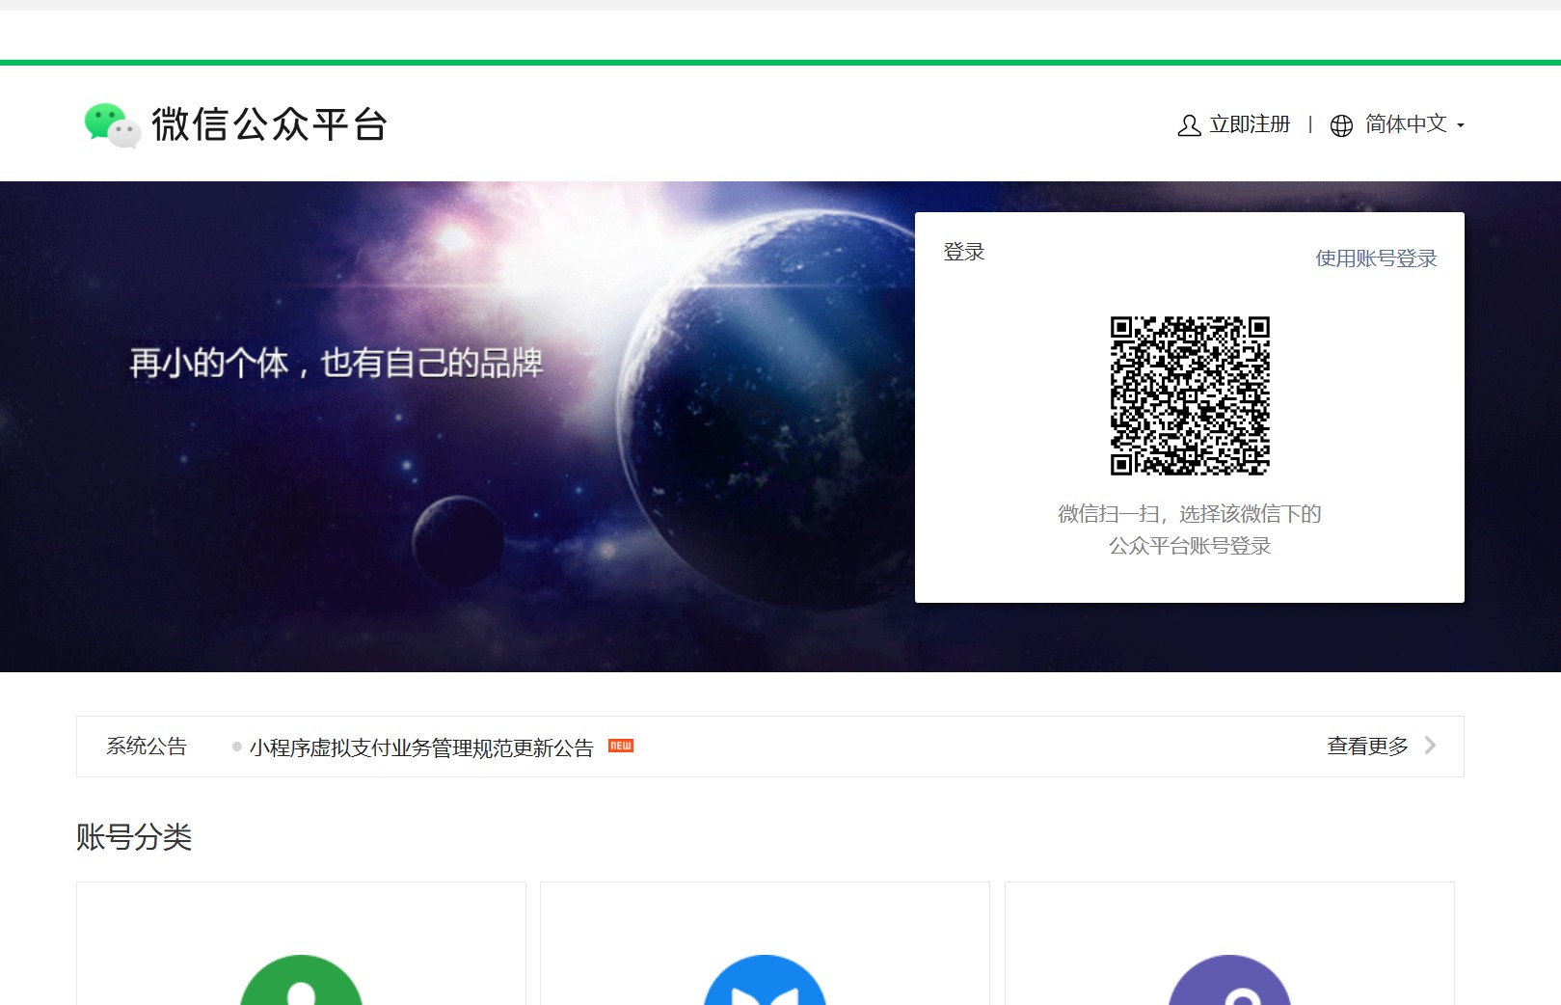Switch to 使用账号登录 login mode
This screenshot has width=1561, height=1005.
[x=1376, y=258]
